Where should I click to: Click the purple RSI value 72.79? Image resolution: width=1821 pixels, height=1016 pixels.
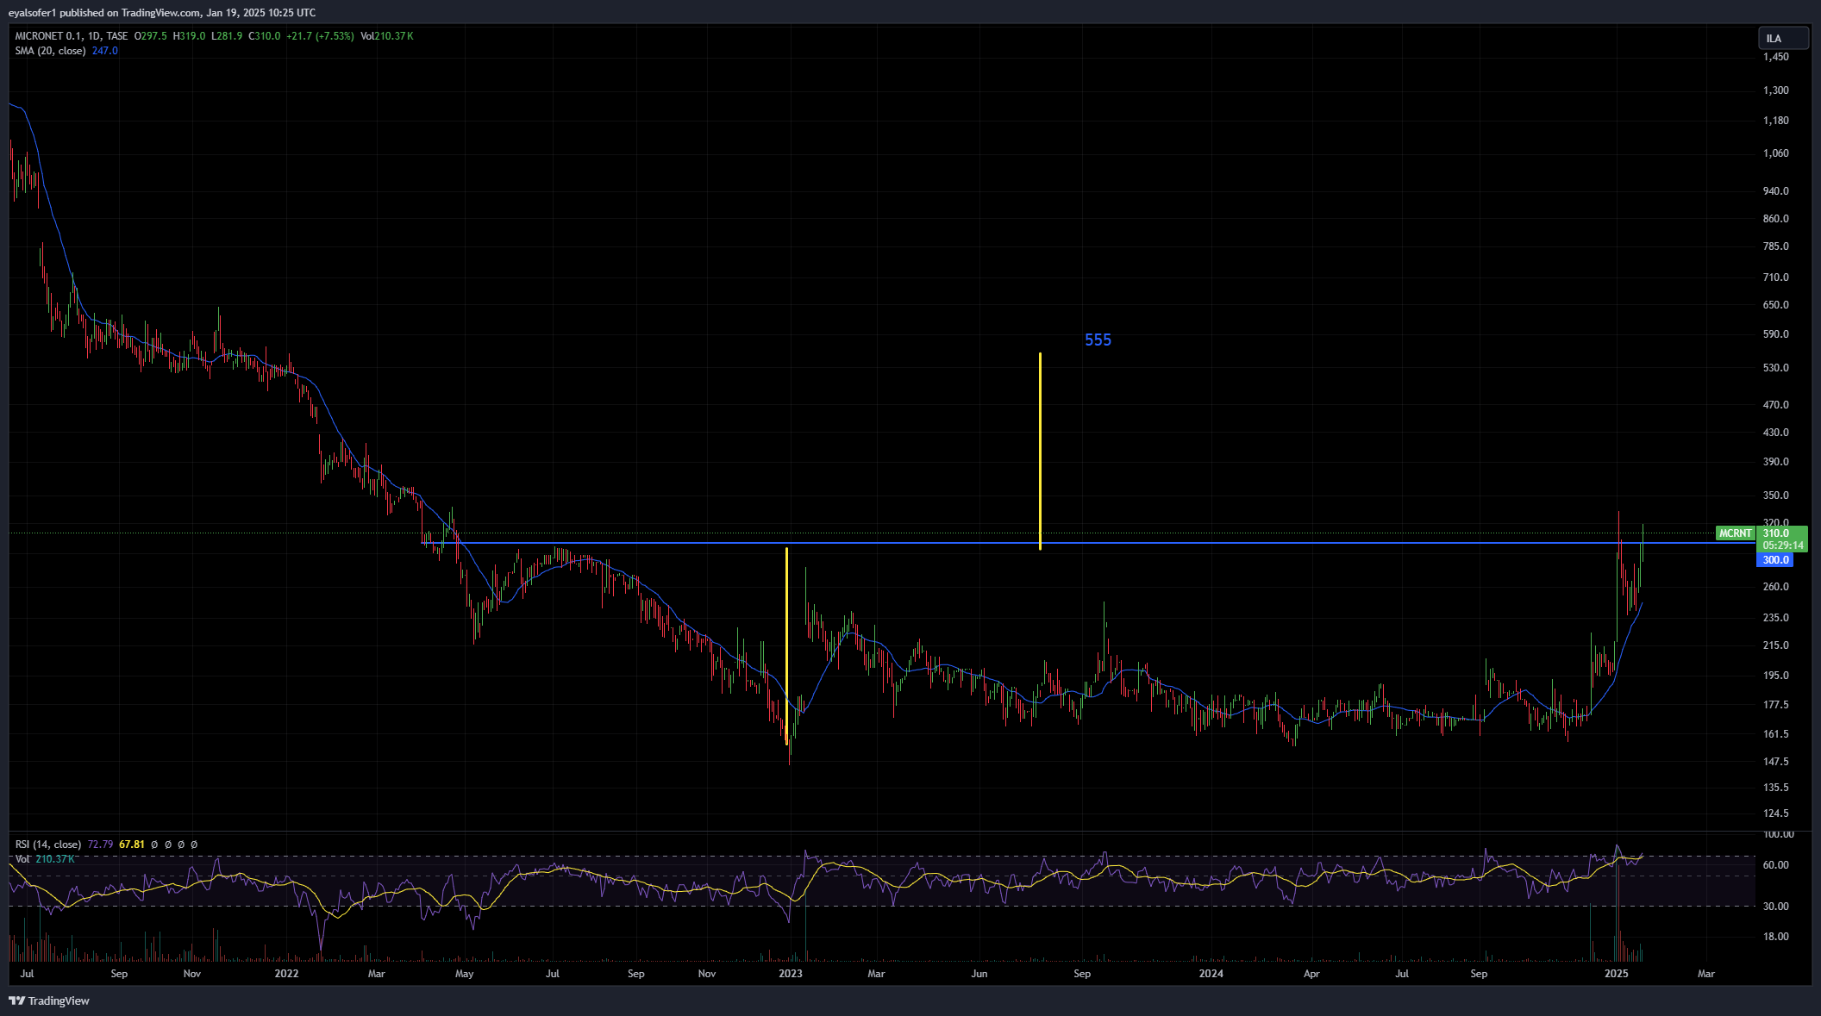(100, 845)
